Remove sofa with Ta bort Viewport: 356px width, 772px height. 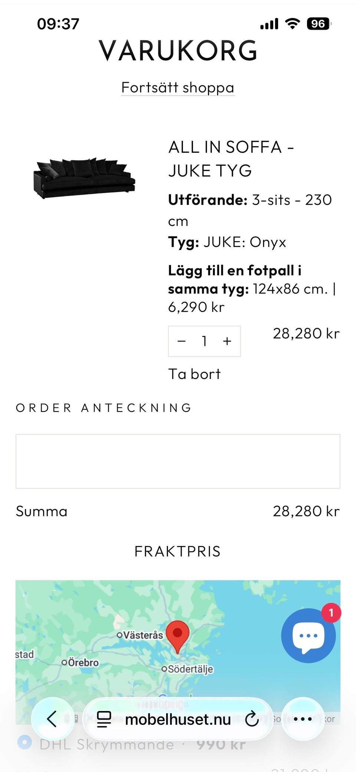[x=194, y=374]
